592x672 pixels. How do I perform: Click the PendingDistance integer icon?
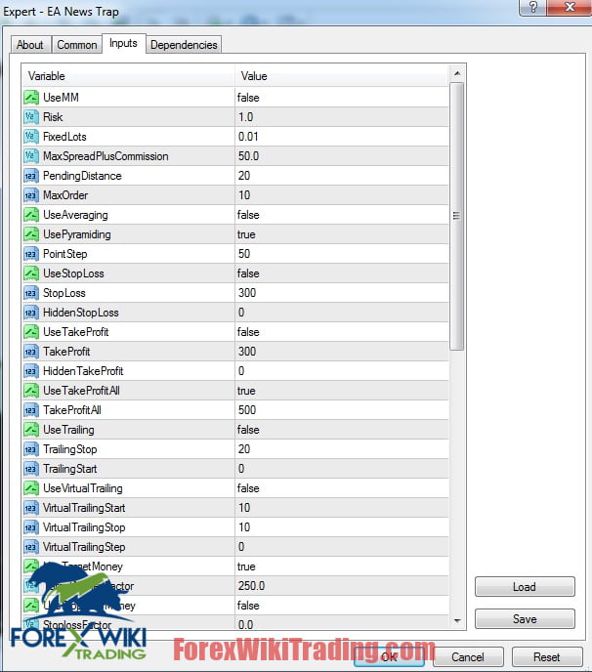click(31, 176)
